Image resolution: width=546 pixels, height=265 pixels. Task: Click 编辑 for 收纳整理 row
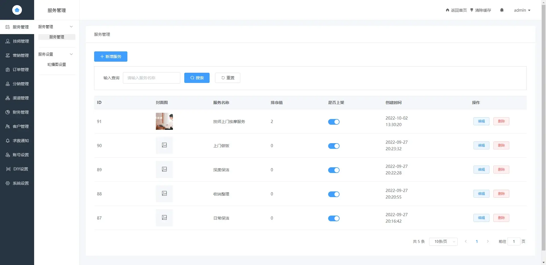pyautogui.click(x=481, y=194)
